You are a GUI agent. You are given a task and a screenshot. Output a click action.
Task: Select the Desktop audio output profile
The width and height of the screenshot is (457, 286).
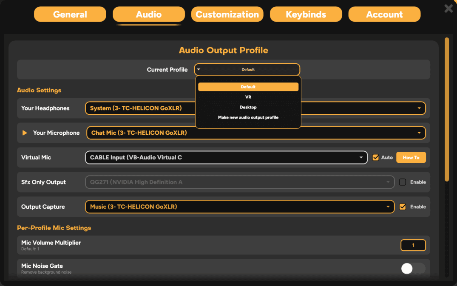[x=248, y=107]
